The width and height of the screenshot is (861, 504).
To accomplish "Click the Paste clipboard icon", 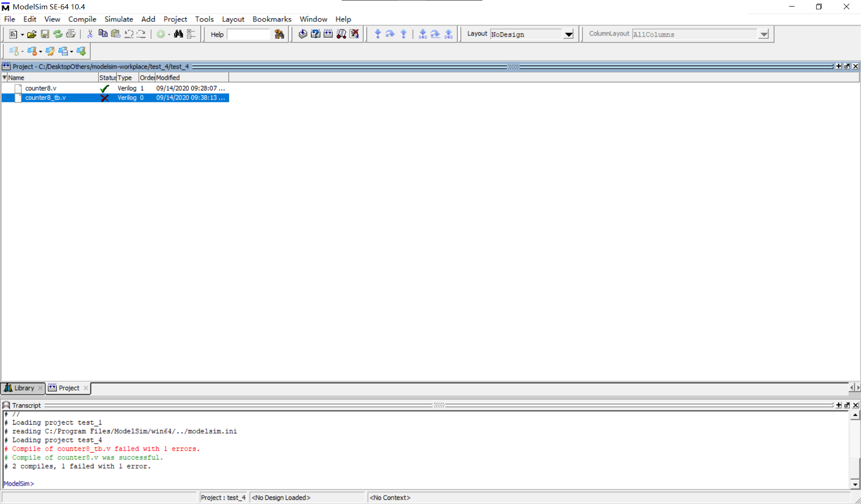I will point(115,34).
